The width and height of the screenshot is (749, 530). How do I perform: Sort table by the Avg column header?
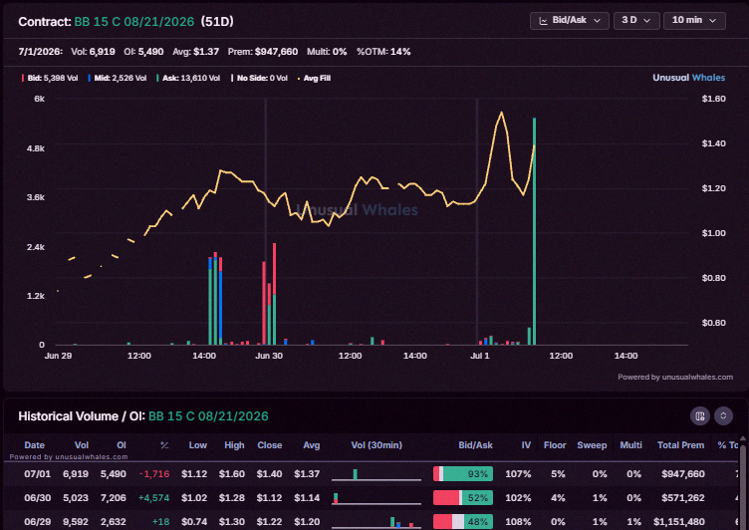(x=311, y=445)
